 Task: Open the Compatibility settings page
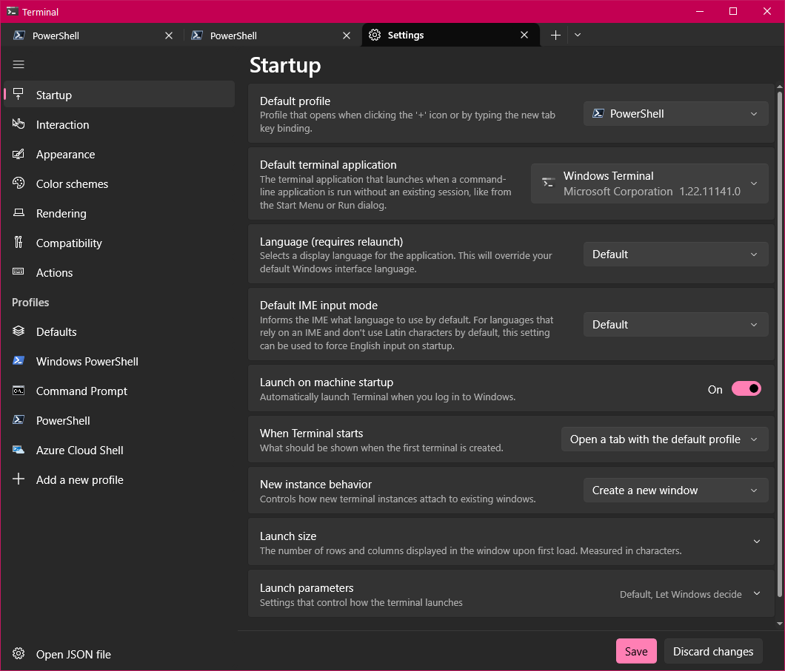pos(119,243)
